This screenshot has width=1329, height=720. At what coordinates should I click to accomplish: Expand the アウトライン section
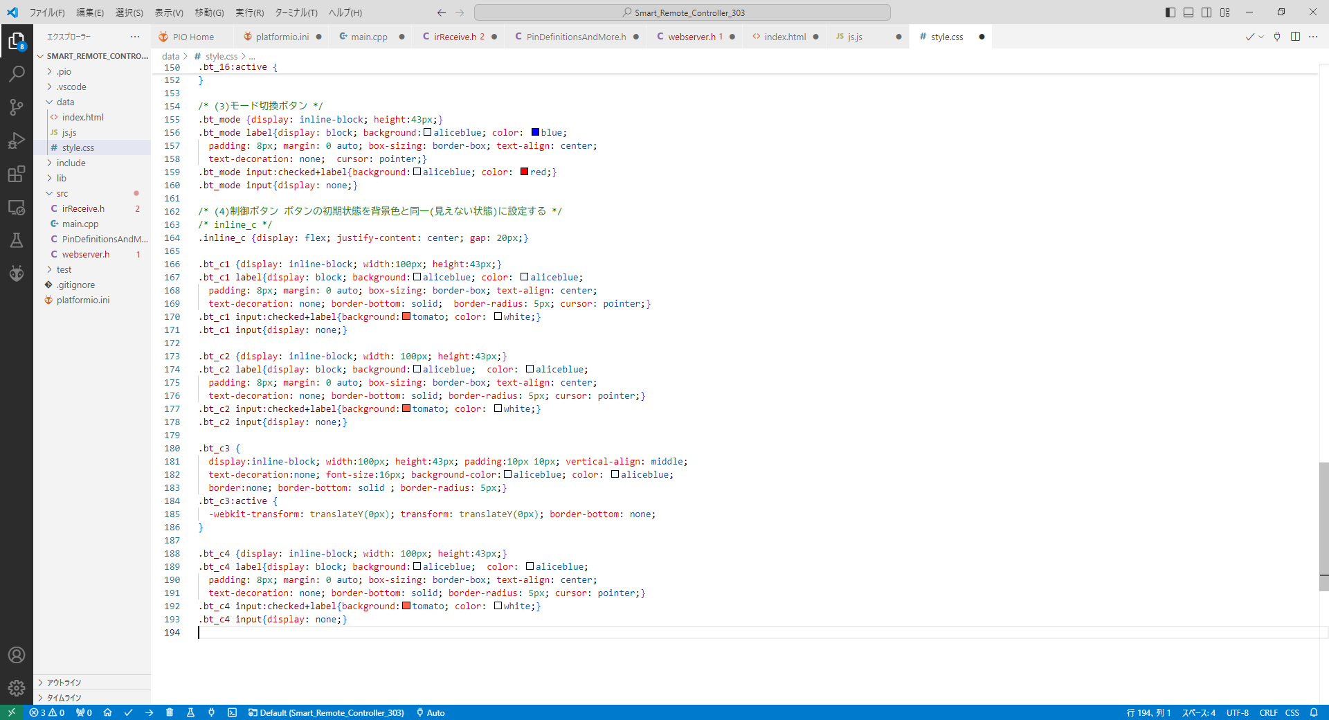64,683
